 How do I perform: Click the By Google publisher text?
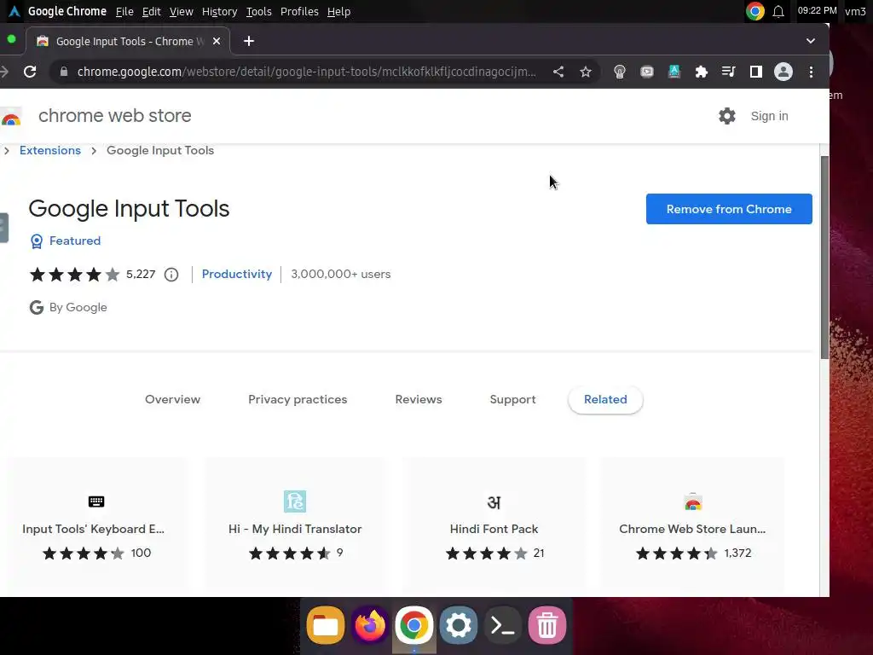pos(78,308)
